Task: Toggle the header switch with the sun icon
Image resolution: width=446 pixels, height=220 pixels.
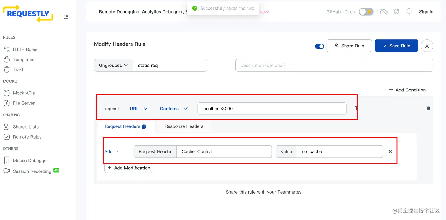Action: point(366,12)
